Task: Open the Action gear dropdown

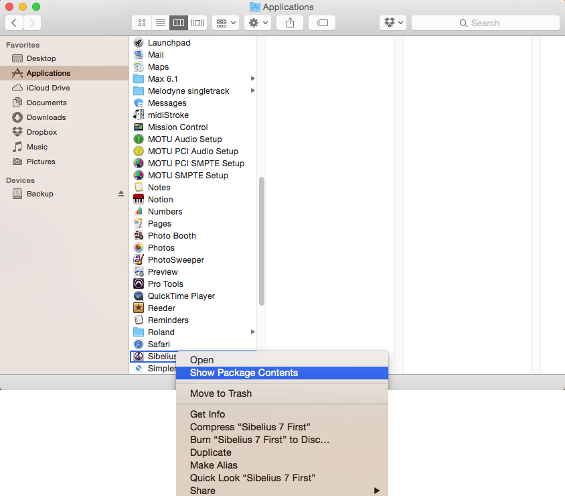Action: (x=257, y=23)
